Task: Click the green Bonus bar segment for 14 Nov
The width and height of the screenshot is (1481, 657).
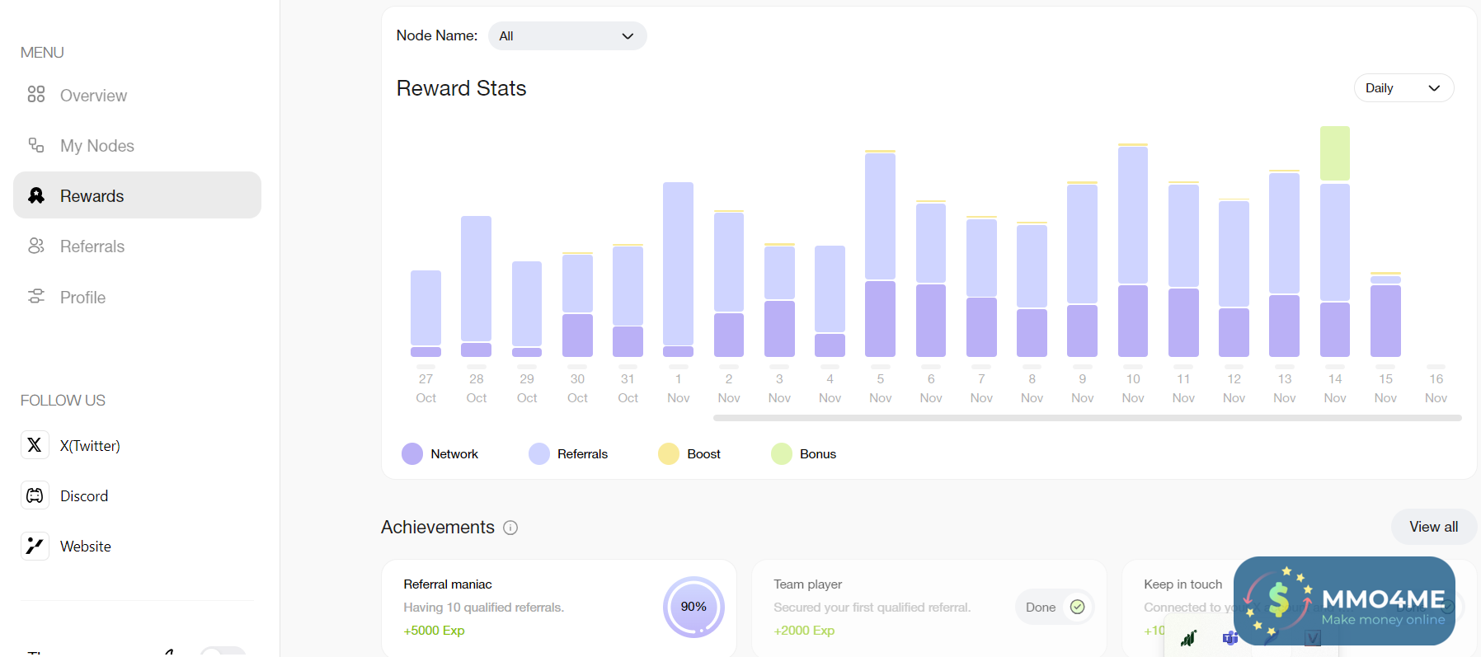Action: [x=1335, y=153]
